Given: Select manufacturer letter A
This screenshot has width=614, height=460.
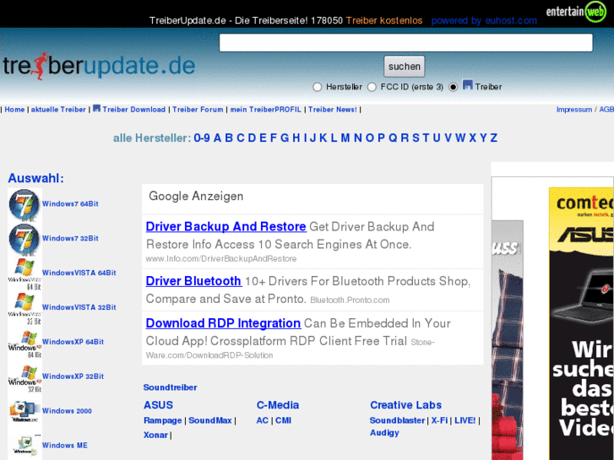Looking at the screenshot, I should tap(217, 138).
